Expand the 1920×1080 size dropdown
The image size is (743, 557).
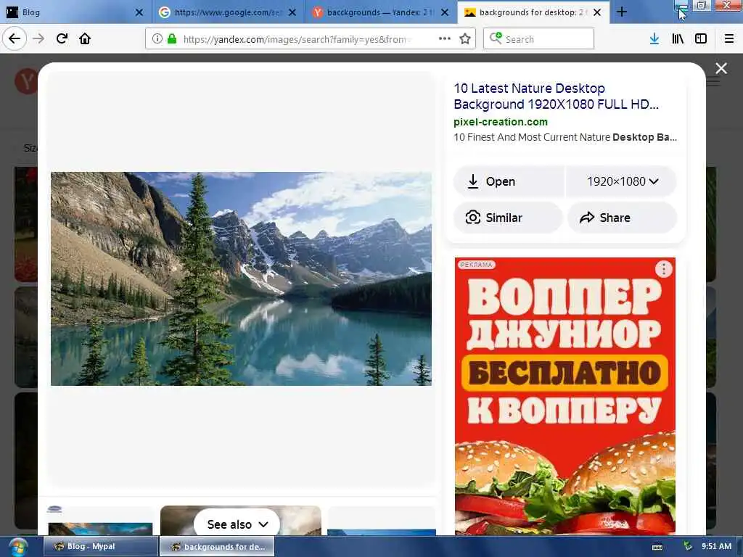[622, 181]
